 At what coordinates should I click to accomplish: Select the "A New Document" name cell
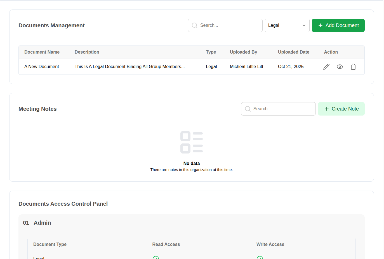click(42, 67)
